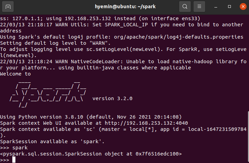Click the typed 'spark' command
Screen dimensions: 249x163
[x=20, y=148]
